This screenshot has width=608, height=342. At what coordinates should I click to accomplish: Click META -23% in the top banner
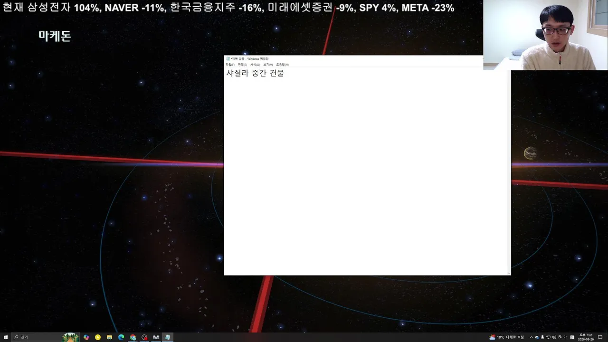click(427, 8)
